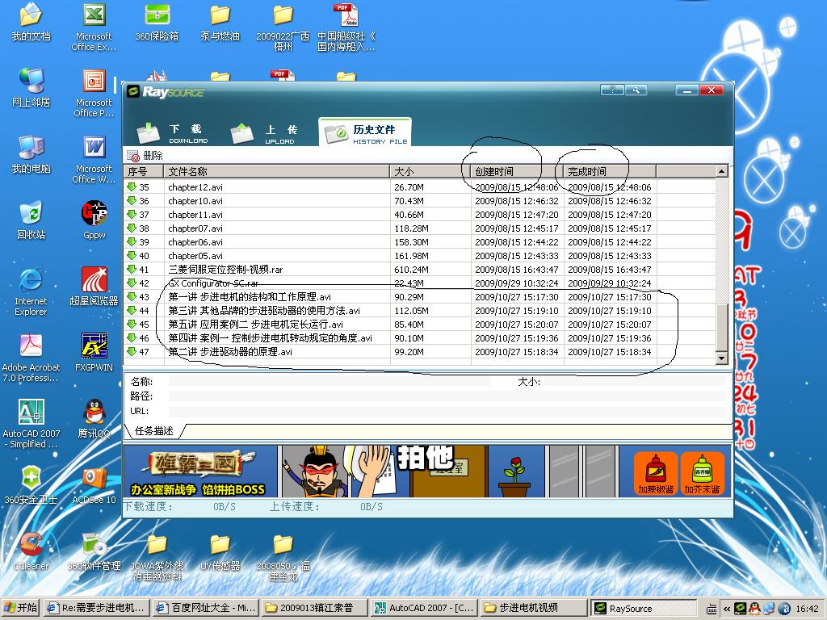Open the 360安全卫士 desktop icon

(31, 480)
